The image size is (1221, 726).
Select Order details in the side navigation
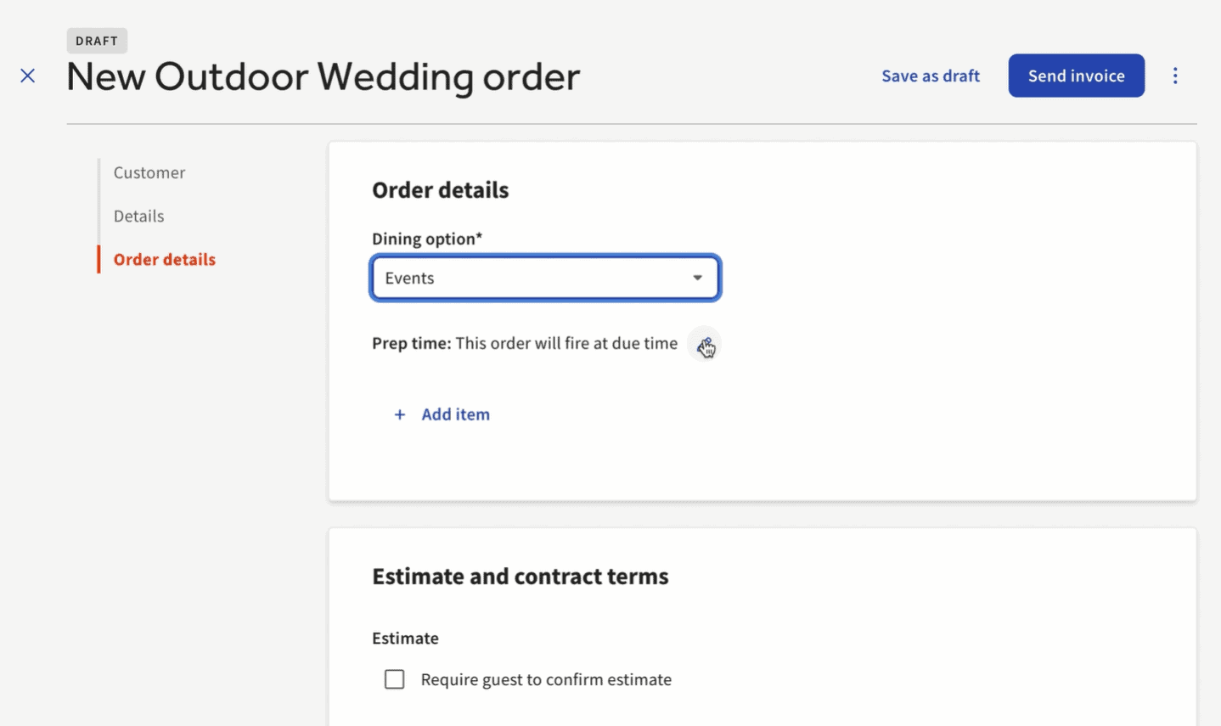coord(165,259)
